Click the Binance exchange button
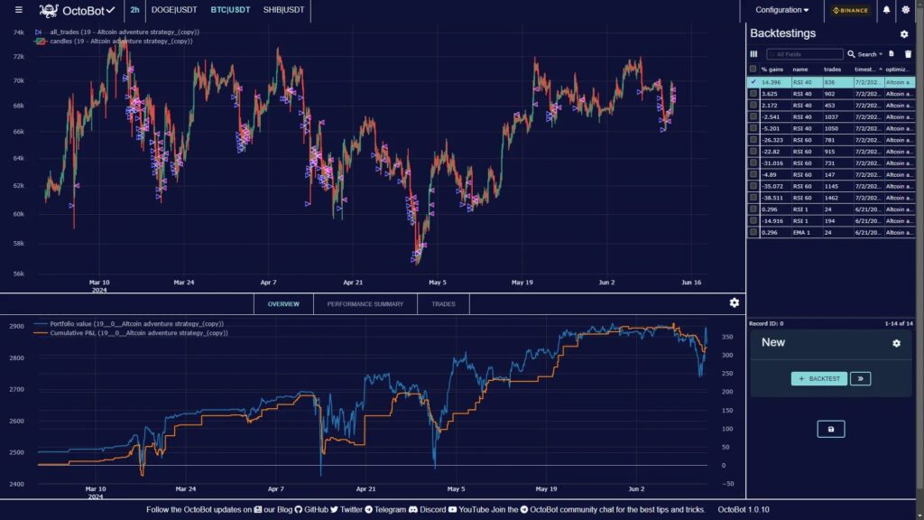This screenshot has height=520, width=924. (x=850, y=10)
